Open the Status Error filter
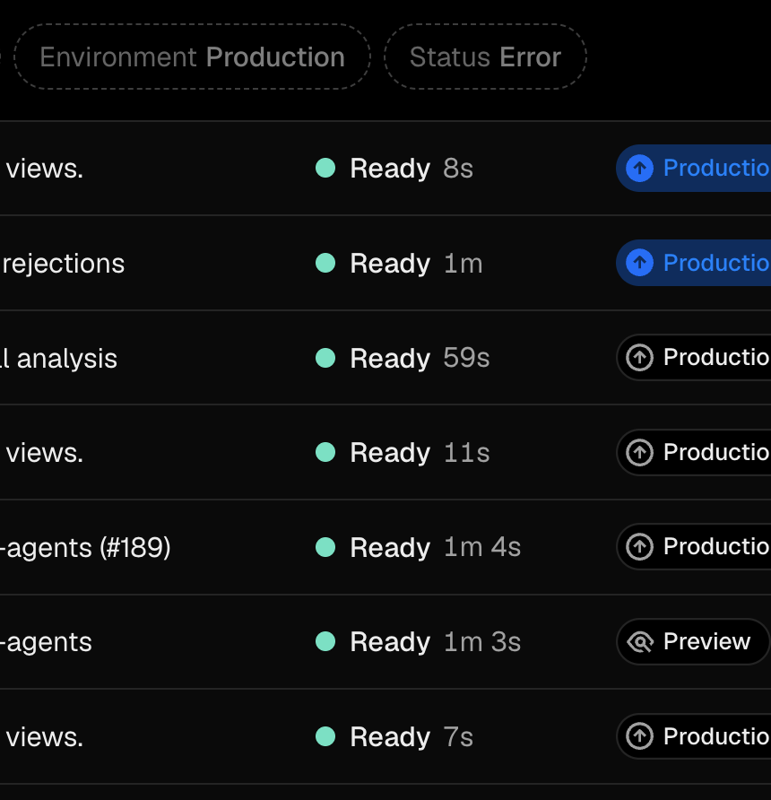Image resolution: width=771 pixels, height=800 pixels. click(x=485, y=57)
